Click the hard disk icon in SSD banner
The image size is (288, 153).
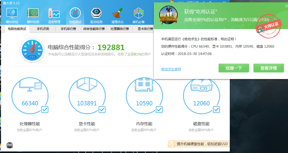[171, 144]
